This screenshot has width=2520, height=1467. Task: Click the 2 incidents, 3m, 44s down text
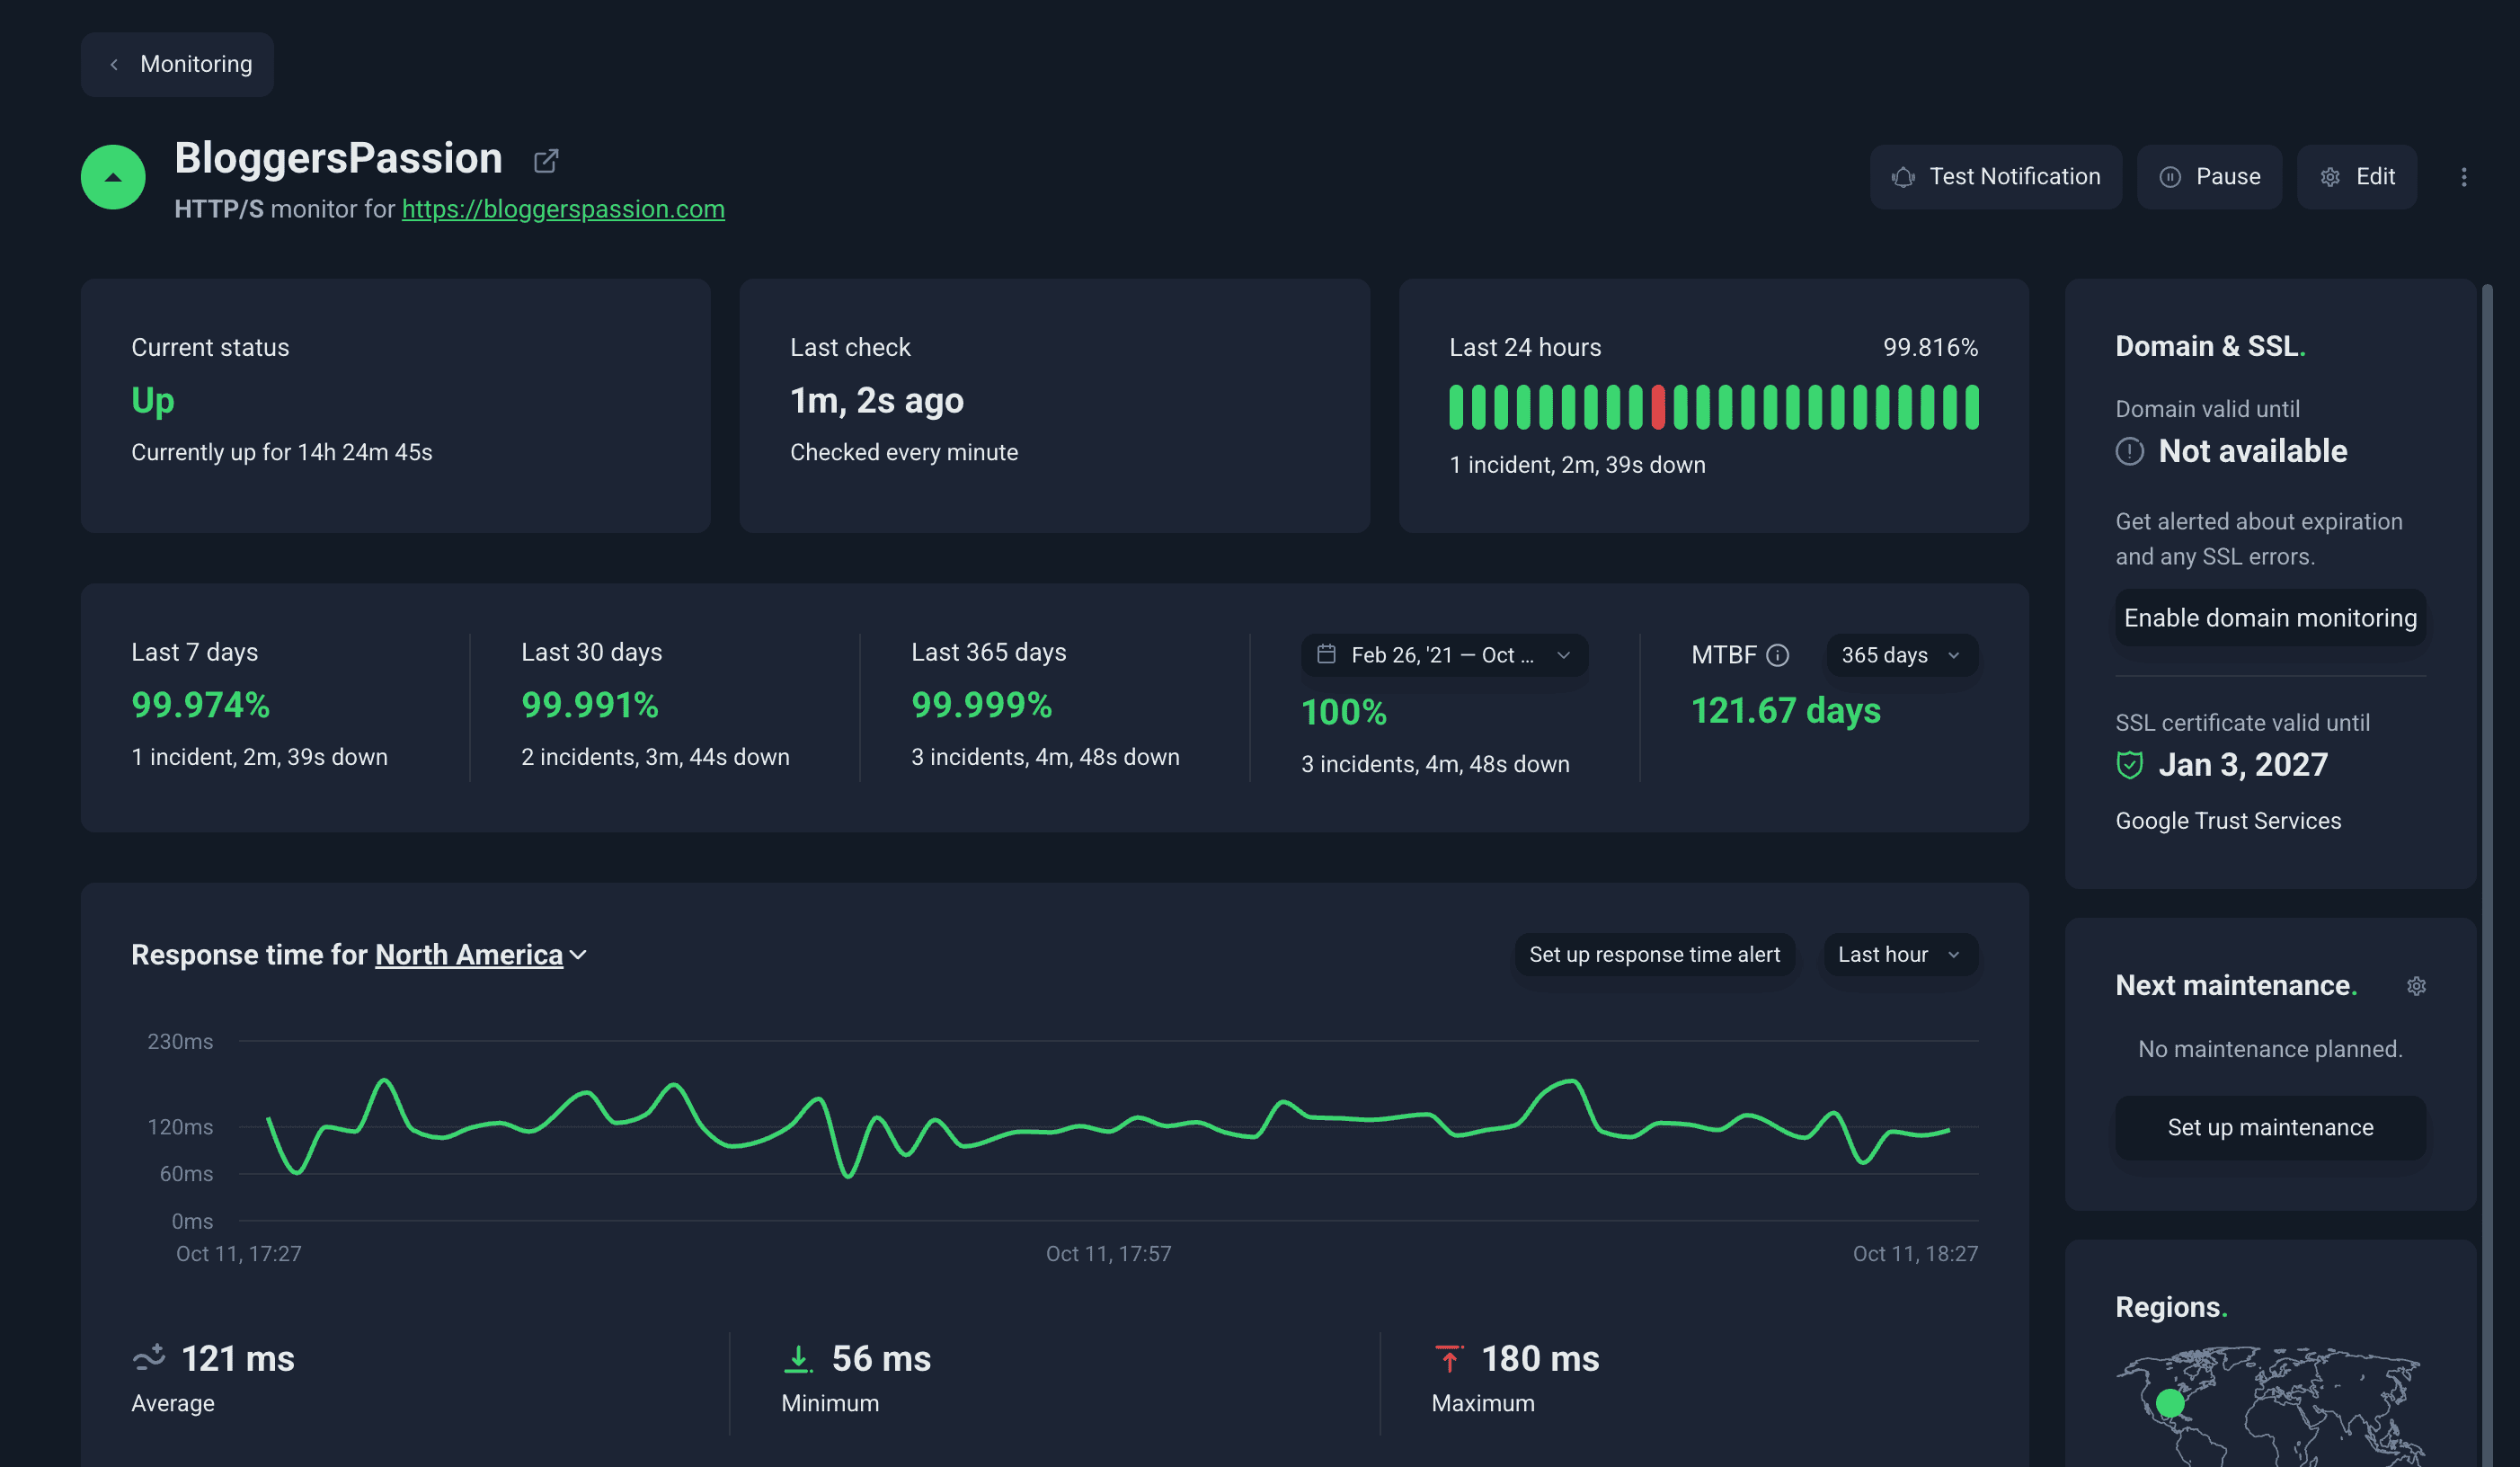655,757
